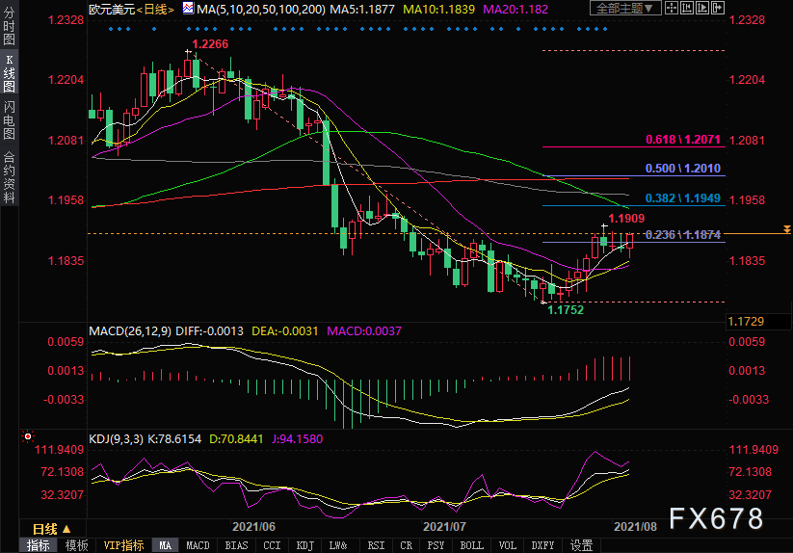Click the MA5:1.1877 readout
793x553 pixels.
click(362, 9)
